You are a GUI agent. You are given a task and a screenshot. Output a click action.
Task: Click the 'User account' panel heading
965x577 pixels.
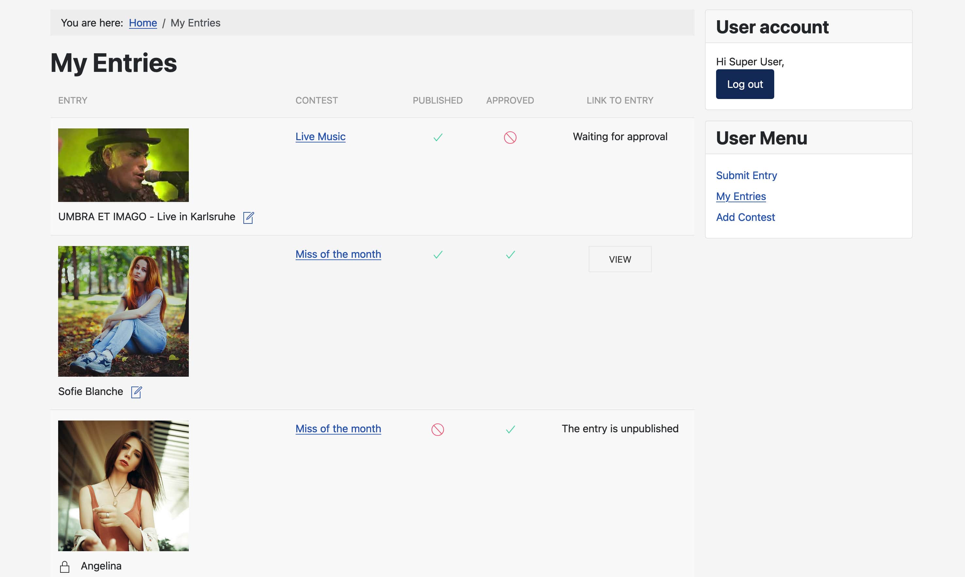772,27
